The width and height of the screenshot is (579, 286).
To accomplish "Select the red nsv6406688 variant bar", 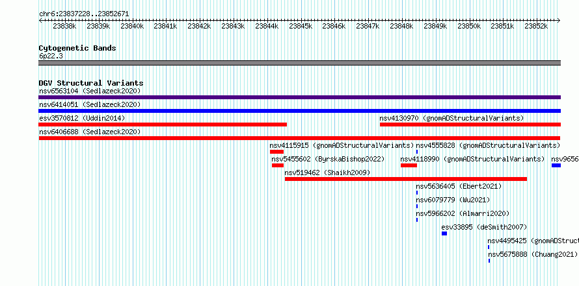I will [299, 138].
